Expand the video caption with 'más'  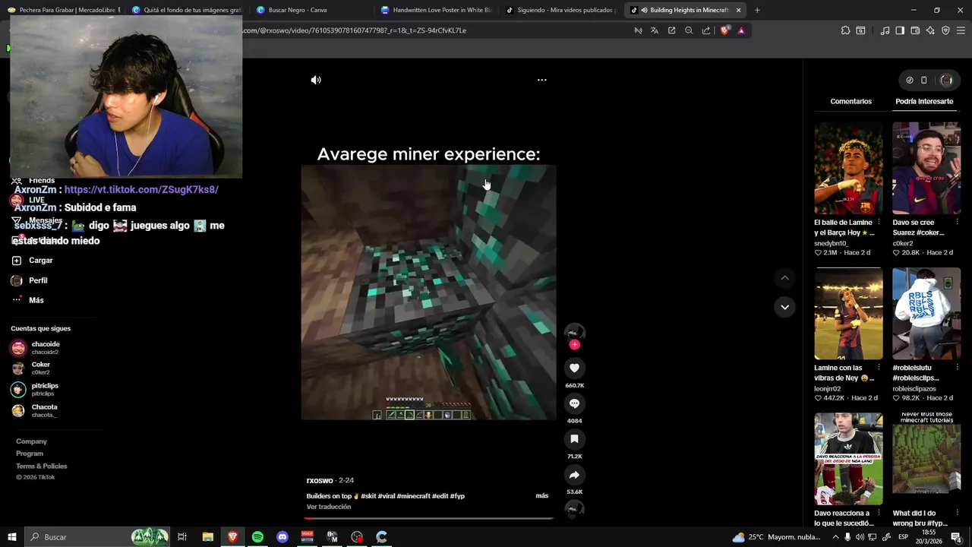click(x=542, y=496)
